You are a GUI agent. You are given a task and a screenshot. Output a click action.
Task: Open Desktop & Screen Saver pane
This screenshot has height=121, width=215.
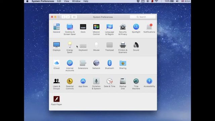70,29
